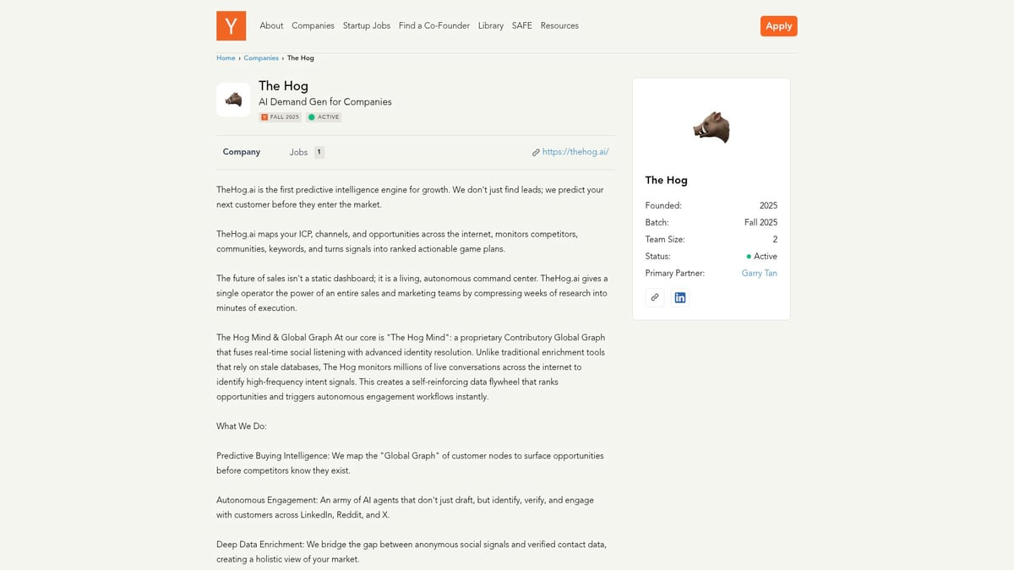
Task: Click The Hog name in sidebar card
Action: (667, 180)
